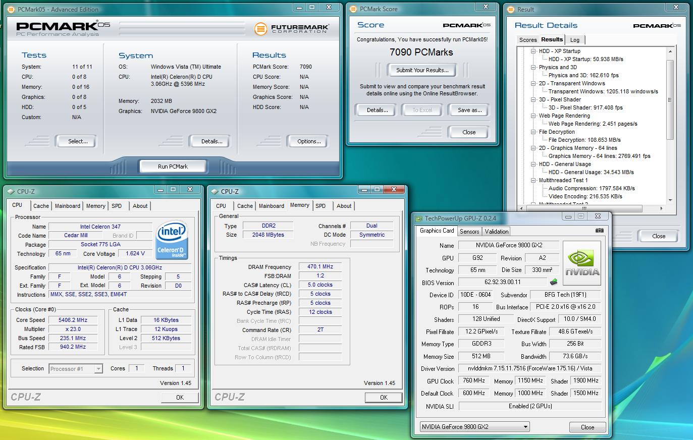Click Close button in Result window
Screen dimensions: 693x440
[x=659, y=236]
